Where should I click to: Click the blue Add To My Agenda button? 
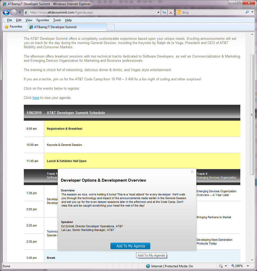130,246
